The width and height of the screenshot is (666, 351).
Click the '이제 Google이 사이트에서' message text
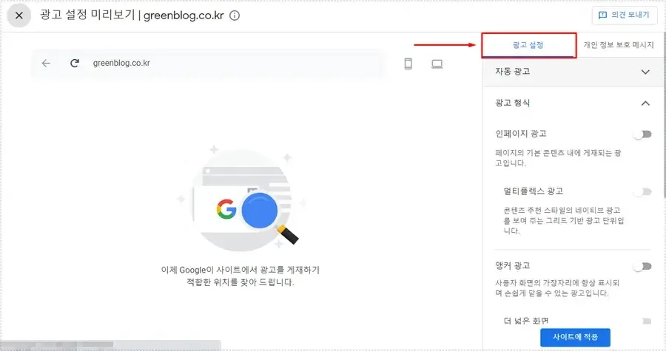(x=240, y=276)
